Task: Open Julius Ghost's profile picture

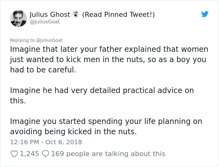Action: 18,18
